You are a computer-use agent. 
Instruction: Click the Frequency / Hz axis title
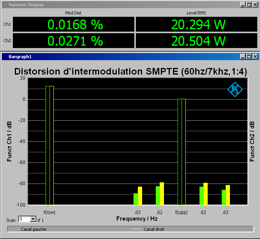click(137, 219)
